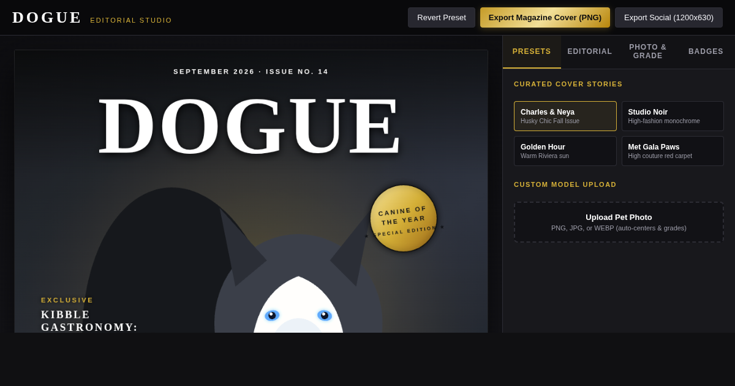Click Export Social (1200x630) button
Screen dimensions: 735x386
(669, 17)
